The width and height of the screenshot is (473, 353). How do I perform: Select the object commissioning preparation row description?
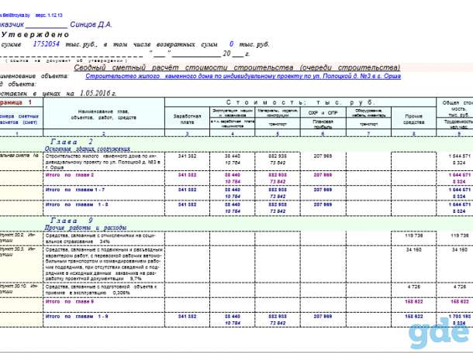101,290
